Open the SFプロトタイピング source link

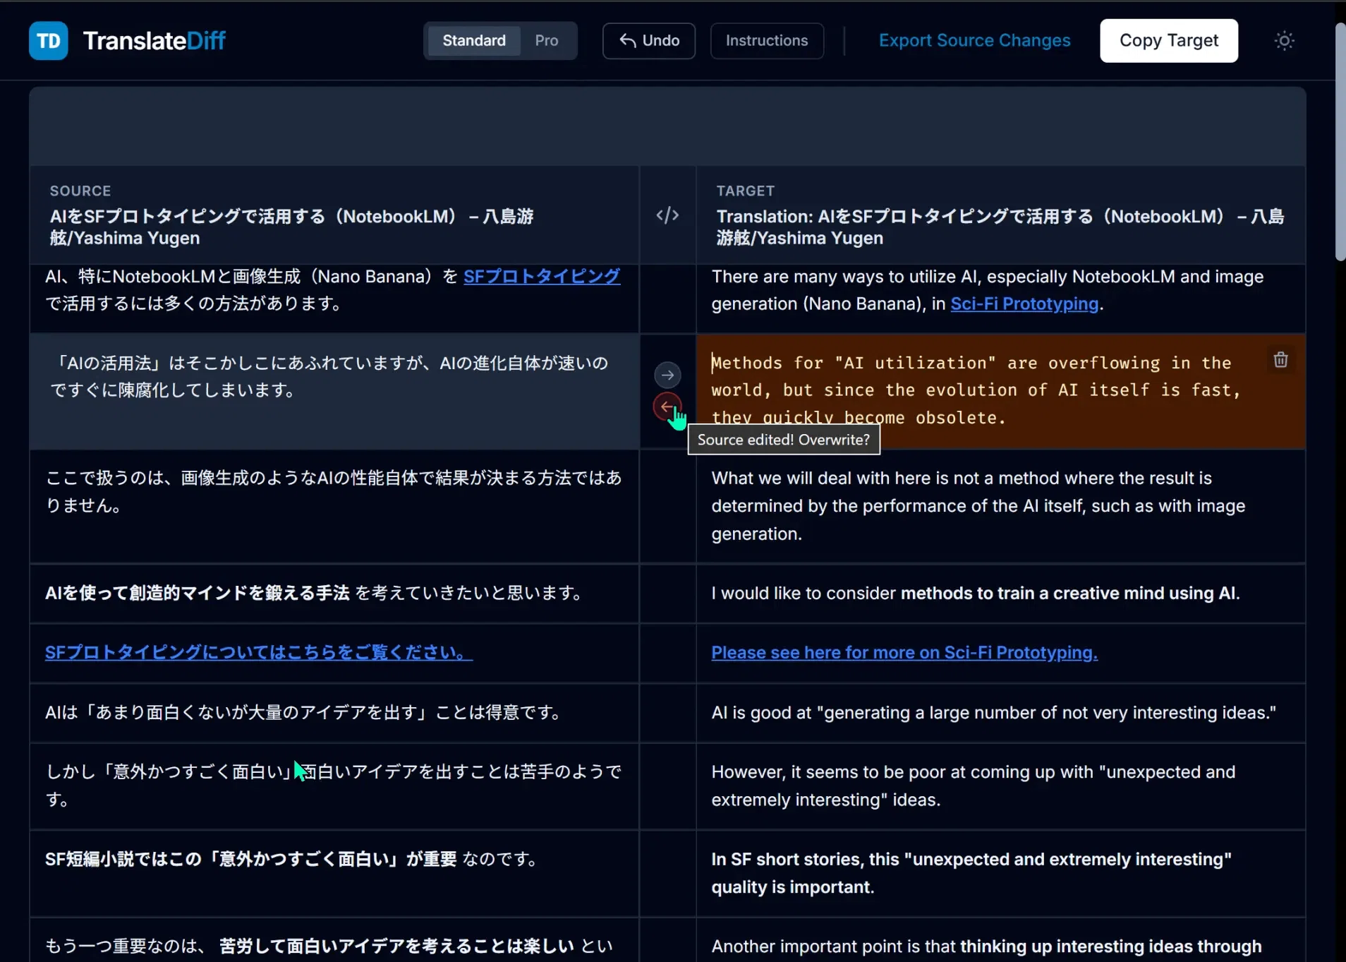click(542, 276)
